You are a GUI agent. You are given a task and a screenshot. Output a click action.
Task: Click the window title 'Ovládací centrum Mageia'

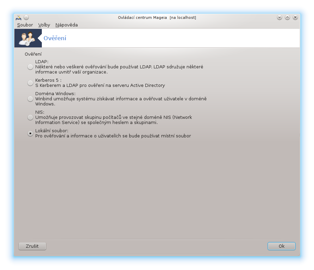(157, 18)
